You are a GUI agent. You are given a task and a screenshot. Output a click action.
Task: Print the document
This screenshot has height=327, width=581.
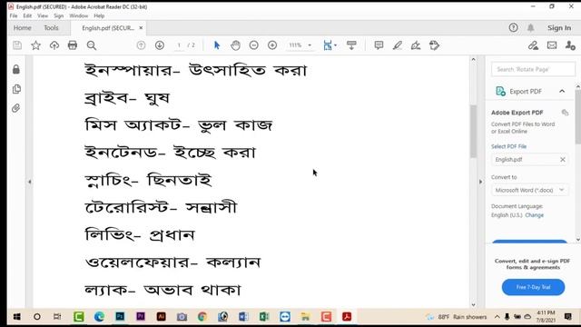73,45
